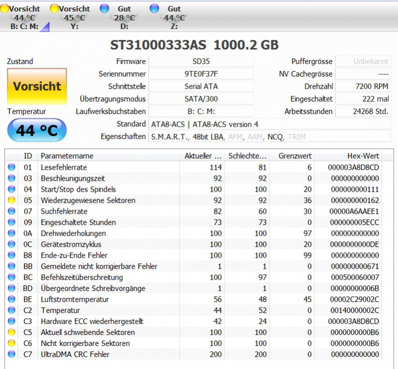398x369 pixels.
Task: Click the blue icon for Gemeldete nicht korrigierbare Fehler
Action: pyautogui.click(x=11, y=266)
